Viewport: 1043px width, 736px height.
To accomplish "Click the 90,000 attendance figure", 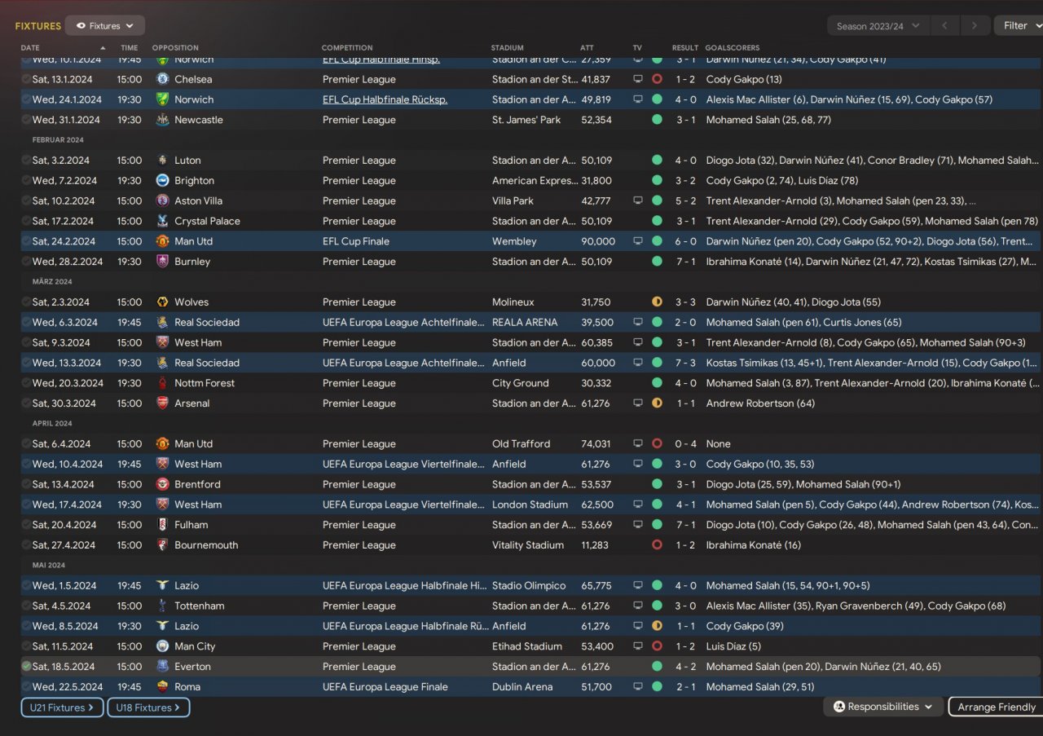I will click(598, 241).
